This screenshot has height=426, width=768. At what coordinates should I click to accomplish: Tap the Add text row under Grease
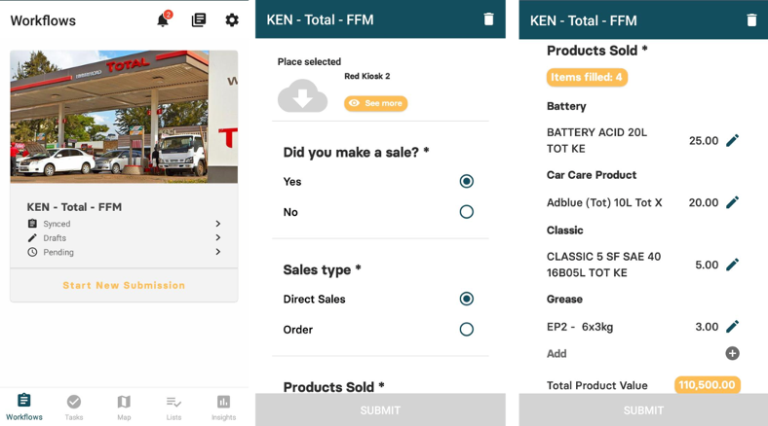coord(642,353)
